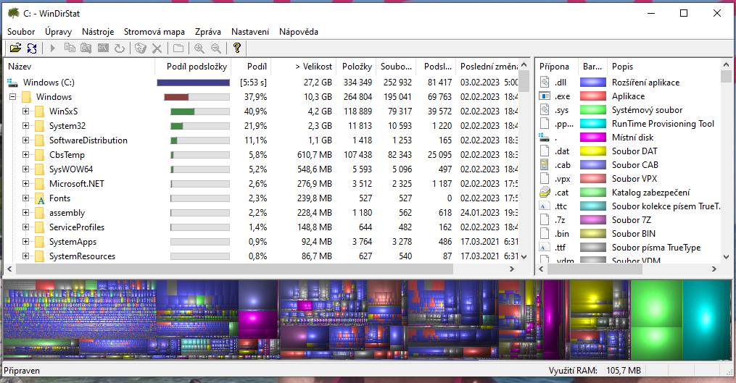Click the .dll file type icon

coord(545,83)
